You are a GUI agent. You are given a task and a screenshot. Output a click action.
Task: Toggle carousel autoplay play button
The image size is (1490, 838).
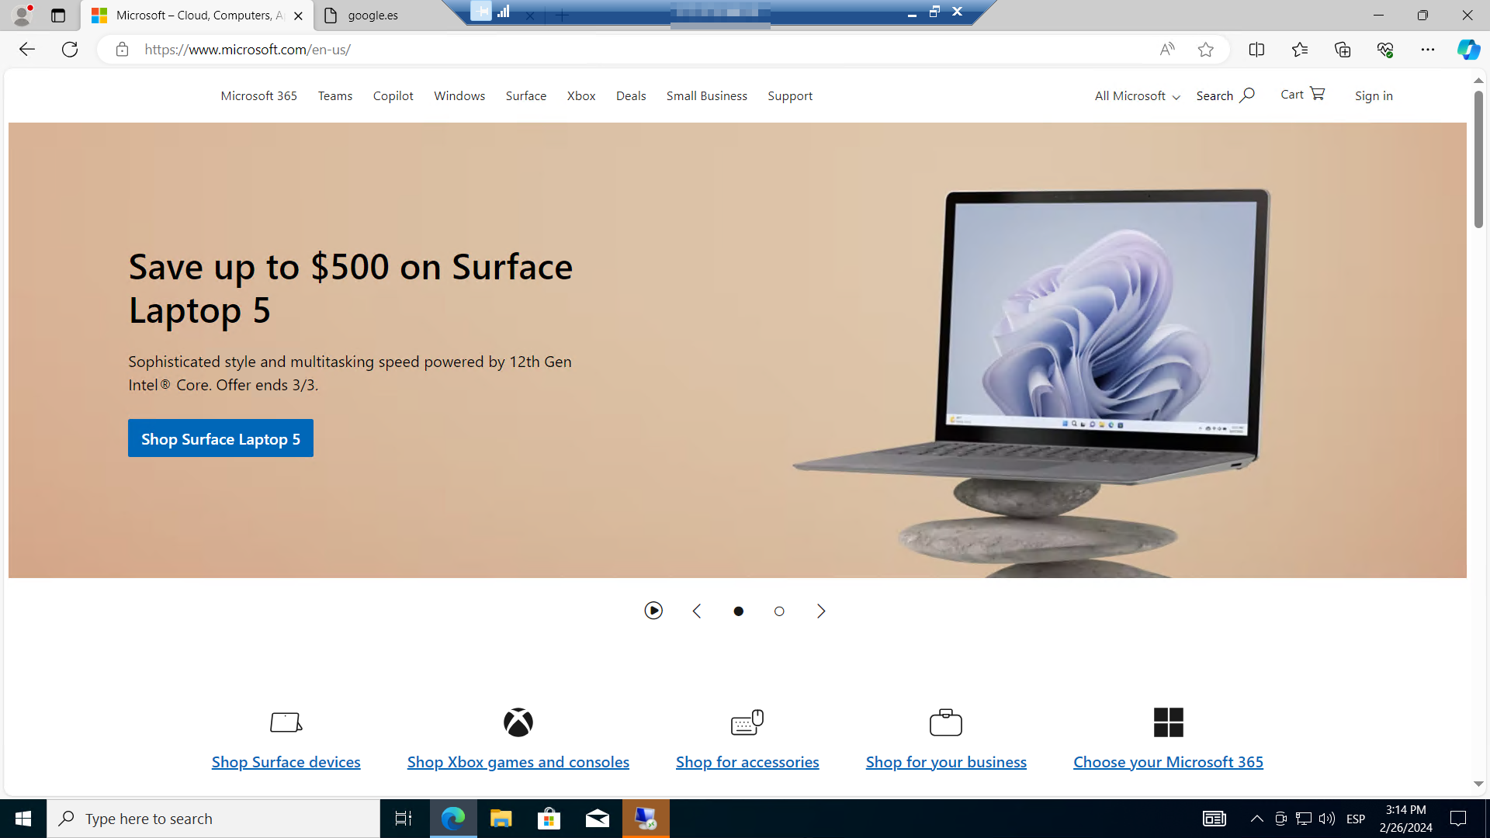(653, 611)
